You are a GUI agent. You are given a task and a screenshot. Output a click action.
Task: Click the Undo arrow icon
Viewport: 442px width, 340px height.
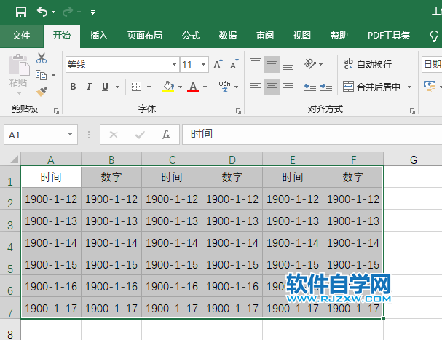click(42, 12)
